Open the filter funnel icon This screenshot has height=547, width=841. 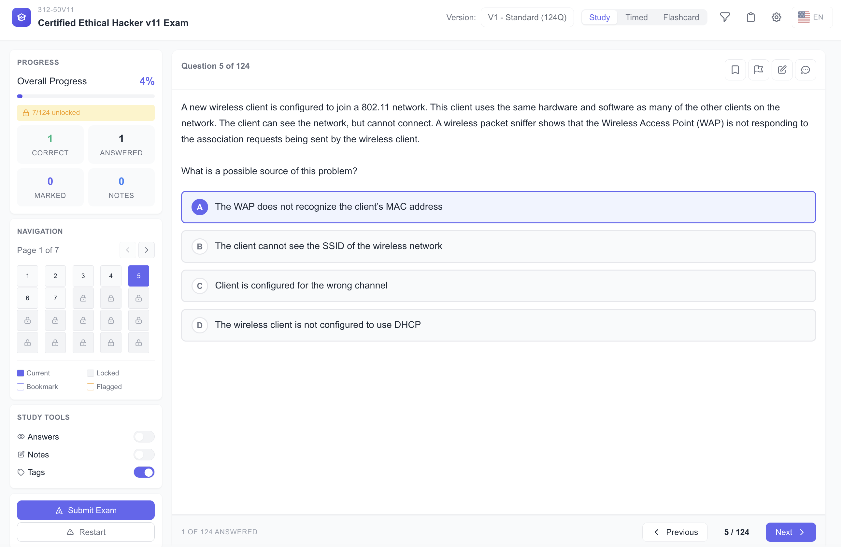[725, 17]
